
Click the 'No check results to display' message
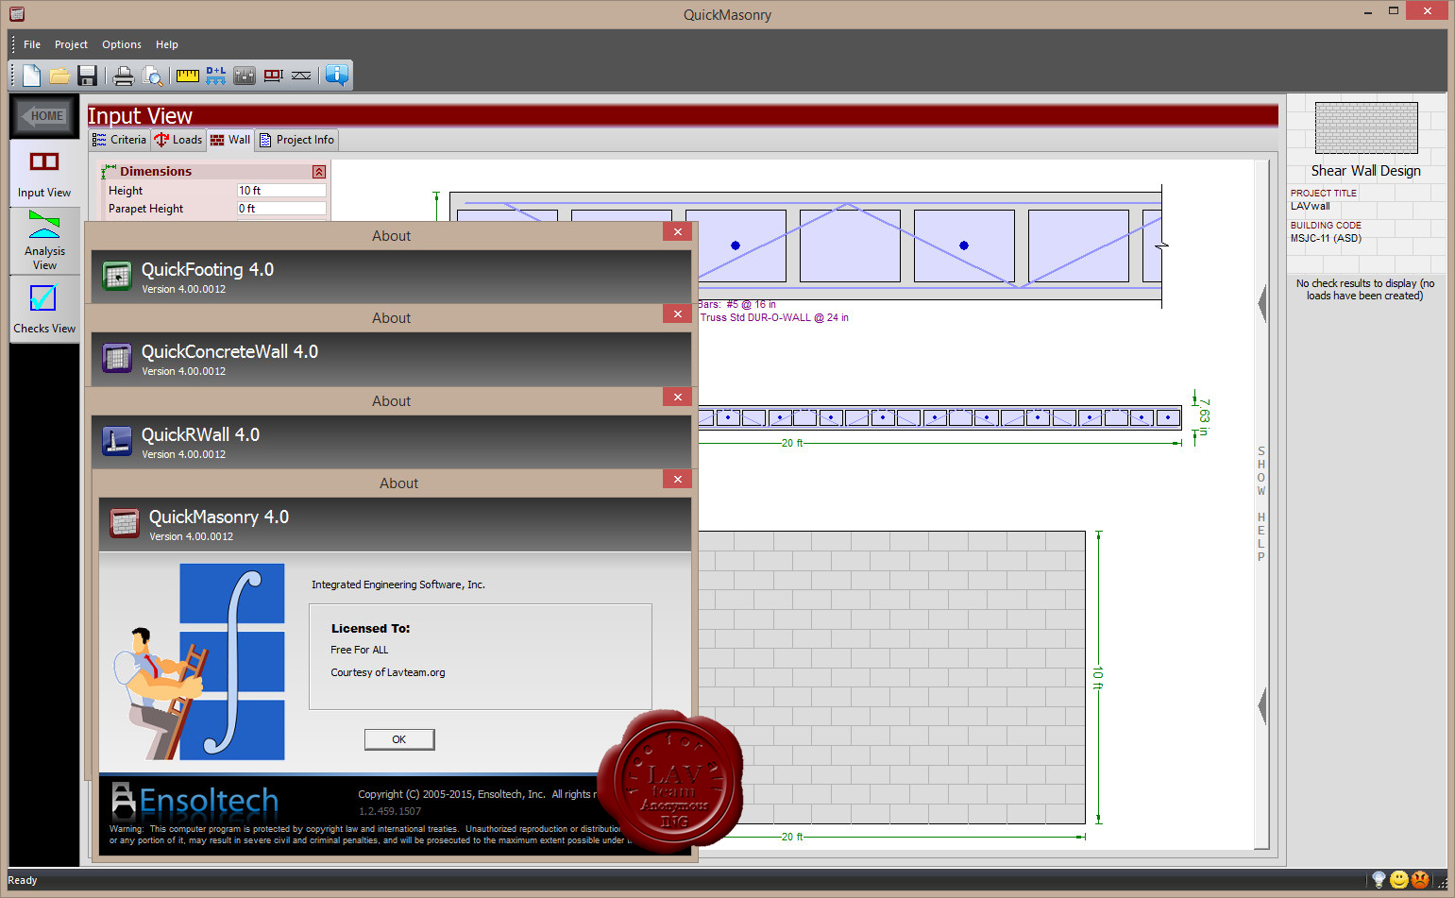pos(1365,289)
